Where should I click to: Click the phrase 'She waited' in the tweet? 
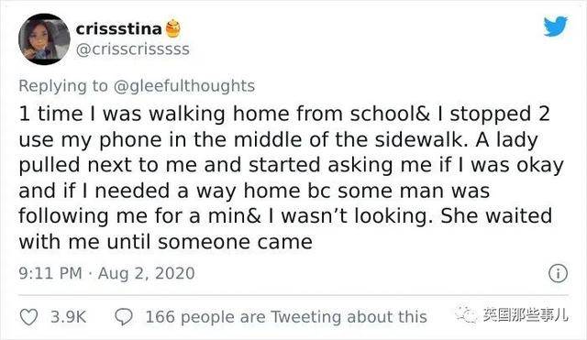[496, 215]
